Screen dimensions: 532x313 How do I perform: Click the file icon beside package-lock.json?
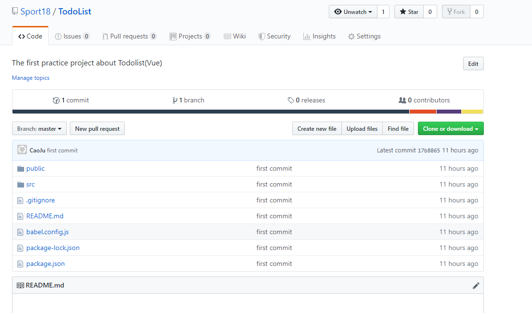20,248
